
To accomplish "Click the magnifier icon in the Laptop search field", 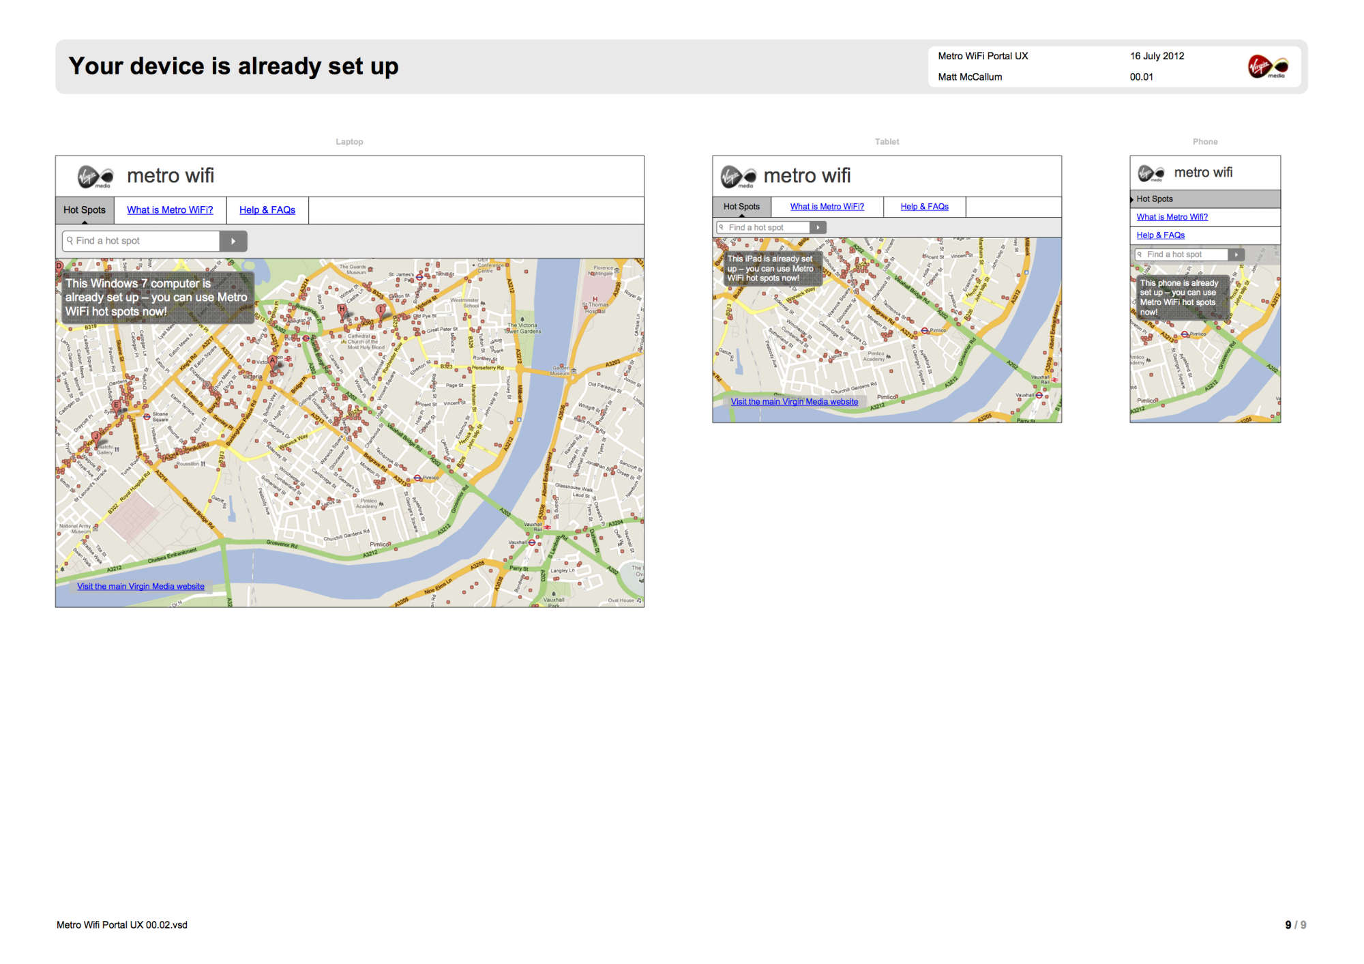I will coord(70,240).
